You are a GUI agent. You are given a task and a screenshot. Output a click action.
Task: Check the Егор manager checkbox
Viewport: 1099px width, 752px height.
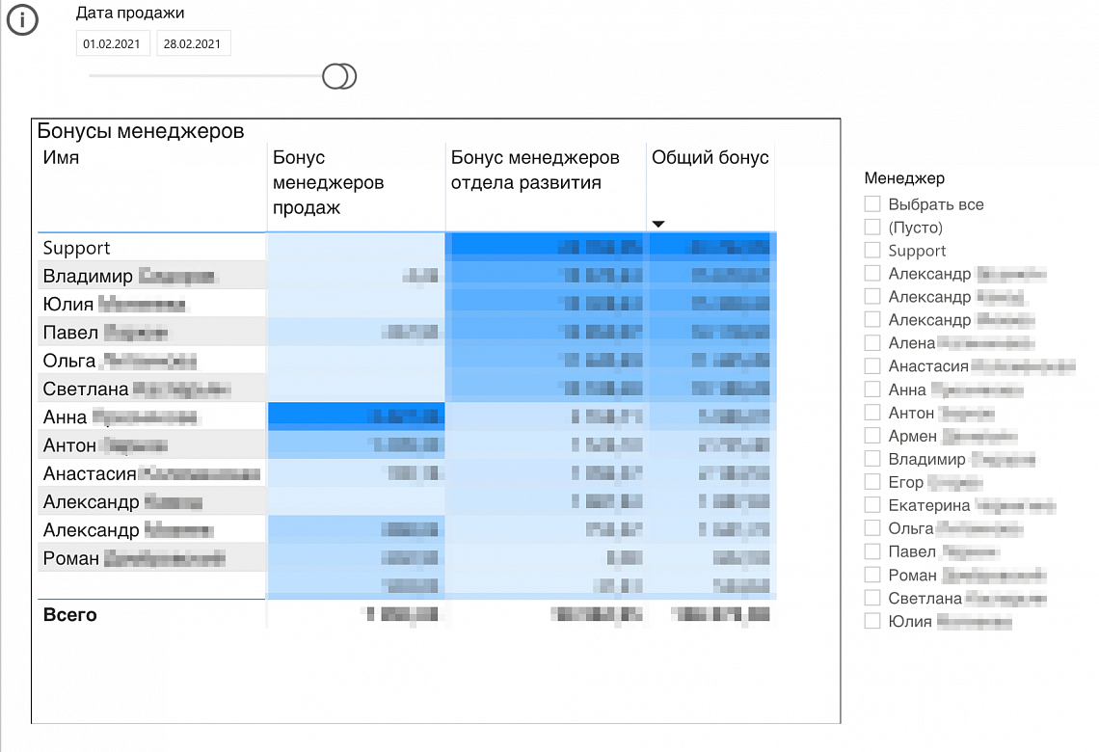point(872,482)
